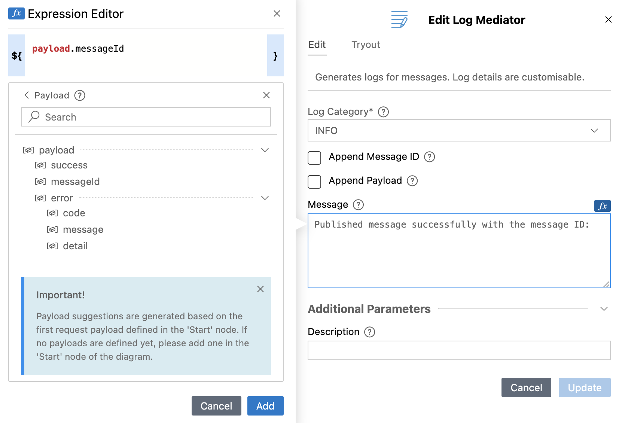Focus the Description input field
This screenshot has width=625, height=423.
point(459,350)
